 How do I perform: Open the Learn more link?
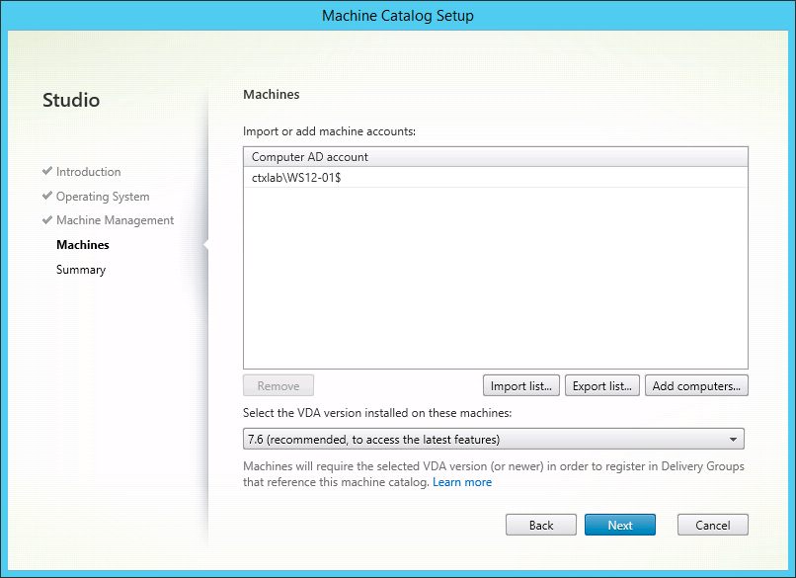pos(462,482)
